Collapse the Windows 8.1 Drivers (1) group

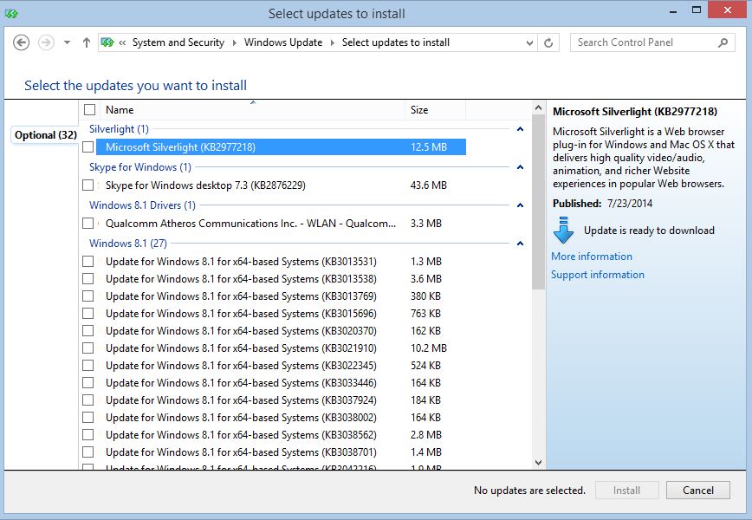tap(520, 205)
